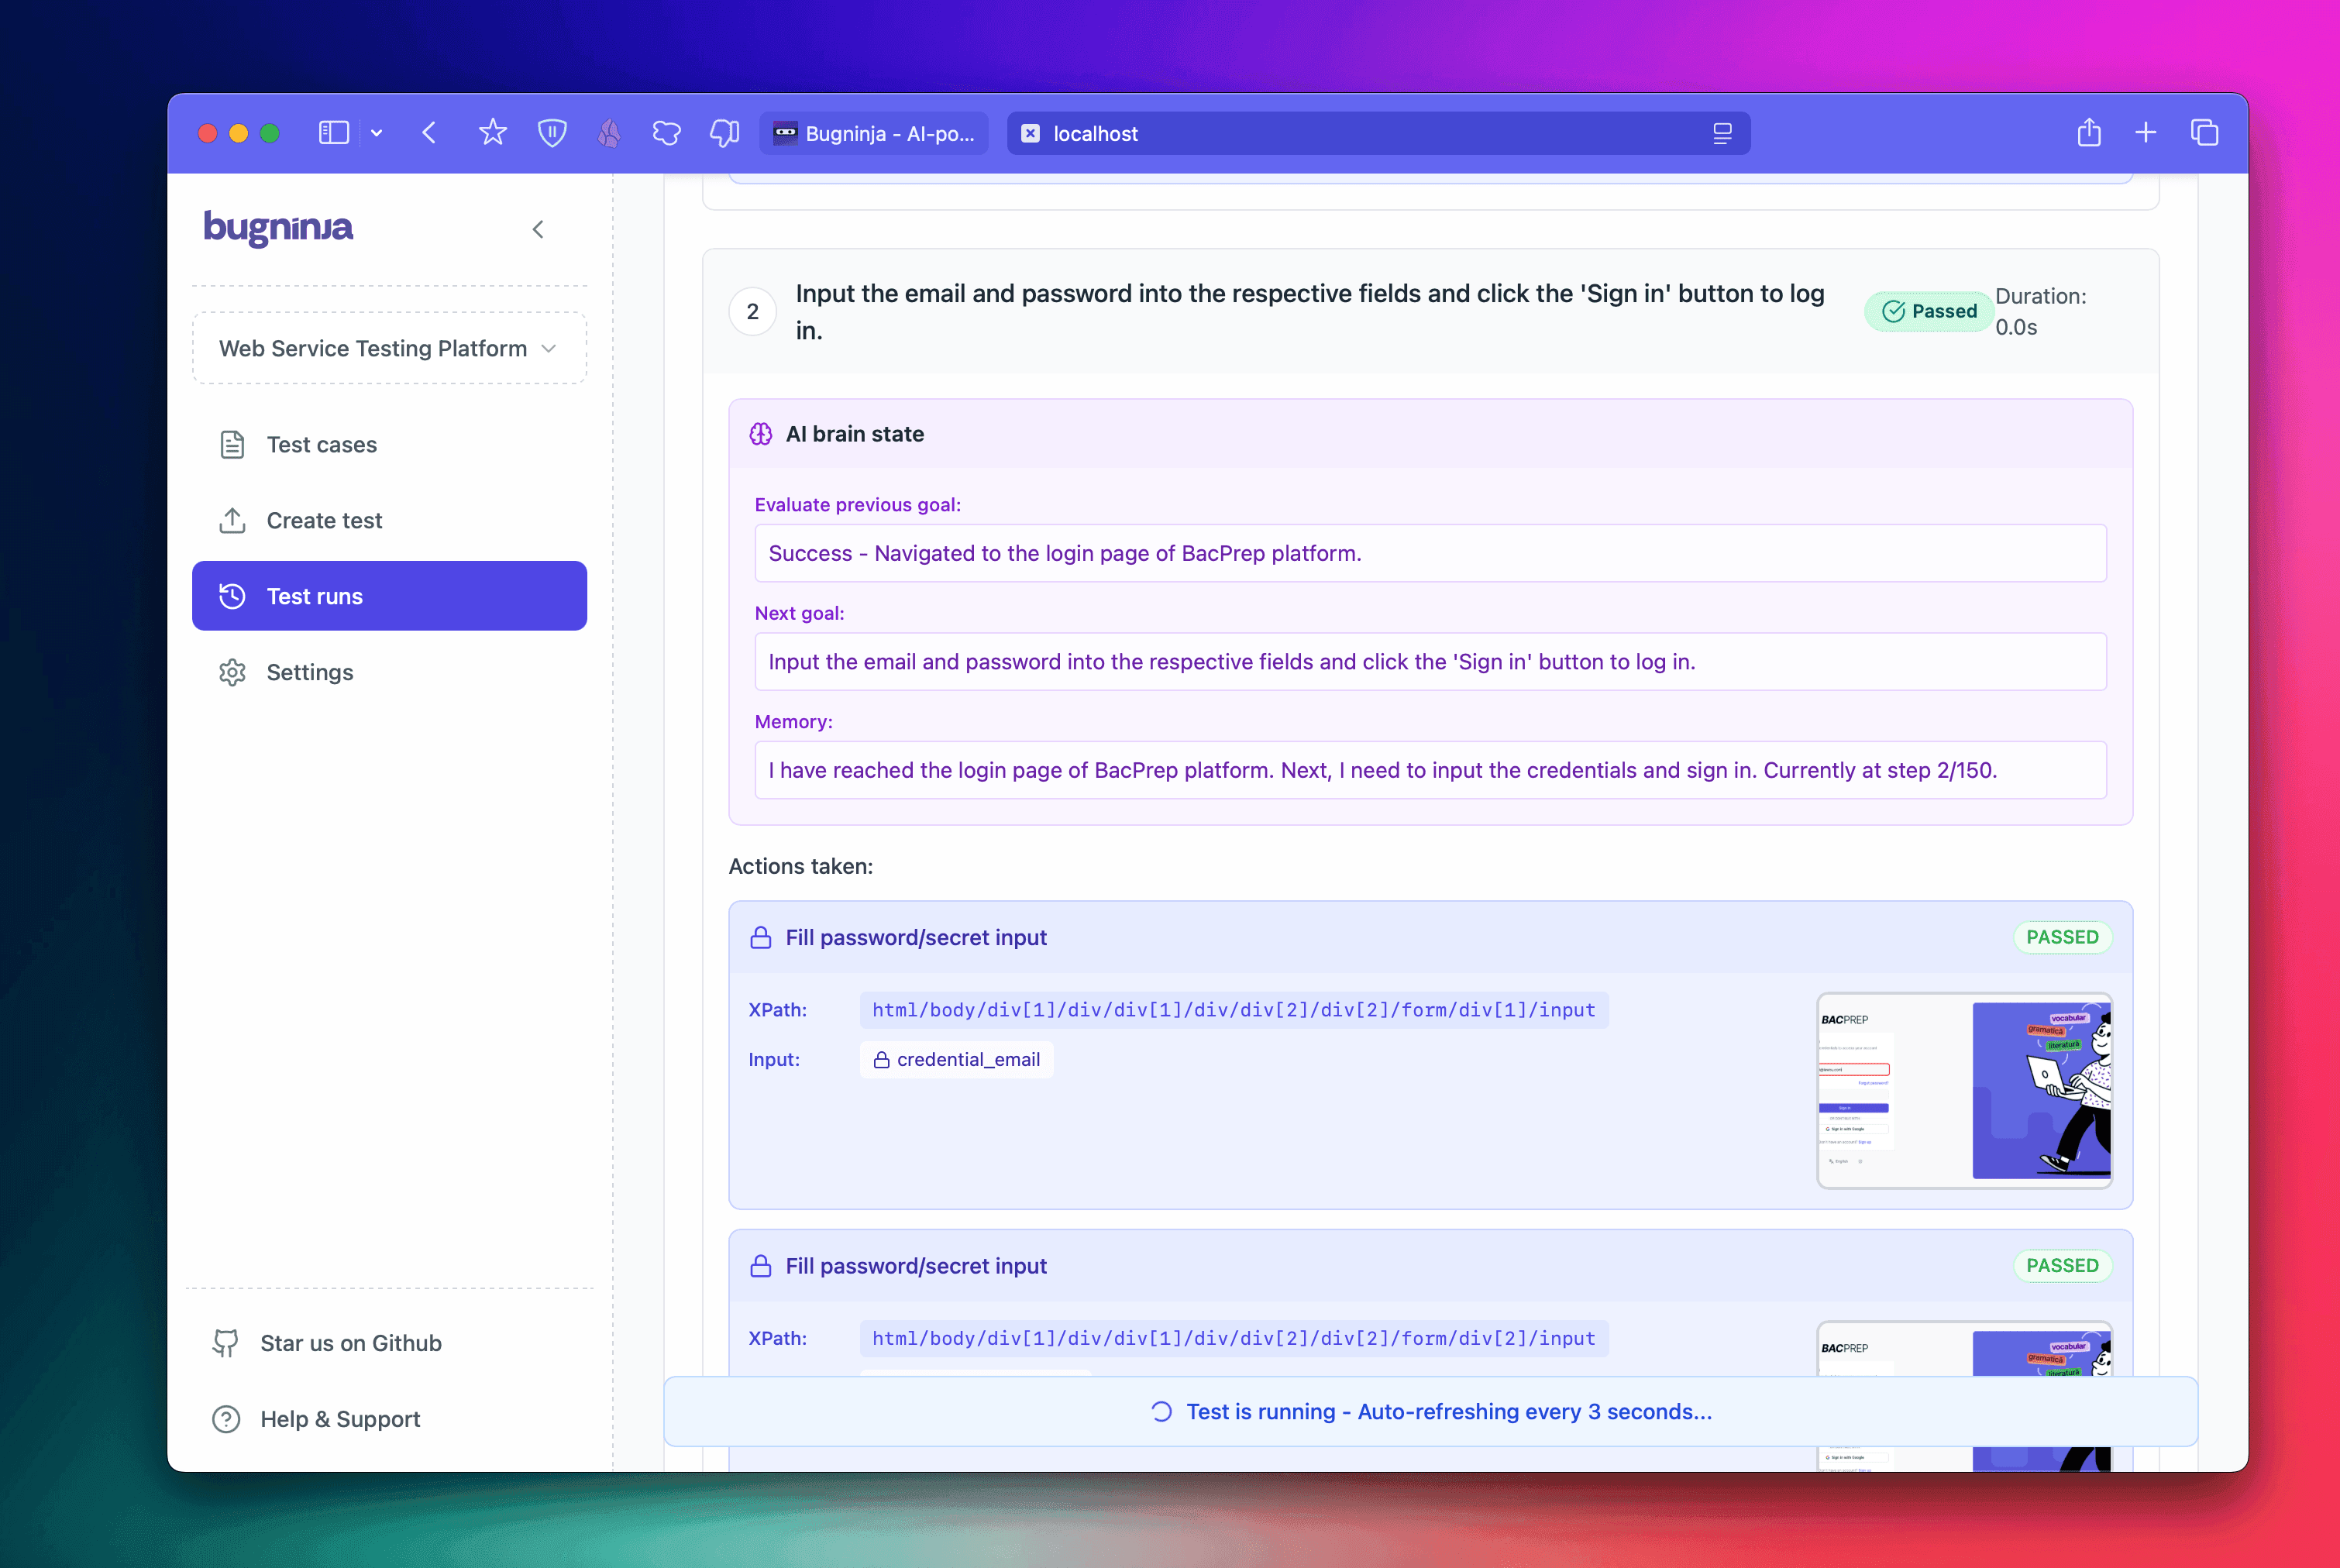Click the AI brain state brain icon
This screenshot has height=1568, width=2340.
(x=760, y=434)
